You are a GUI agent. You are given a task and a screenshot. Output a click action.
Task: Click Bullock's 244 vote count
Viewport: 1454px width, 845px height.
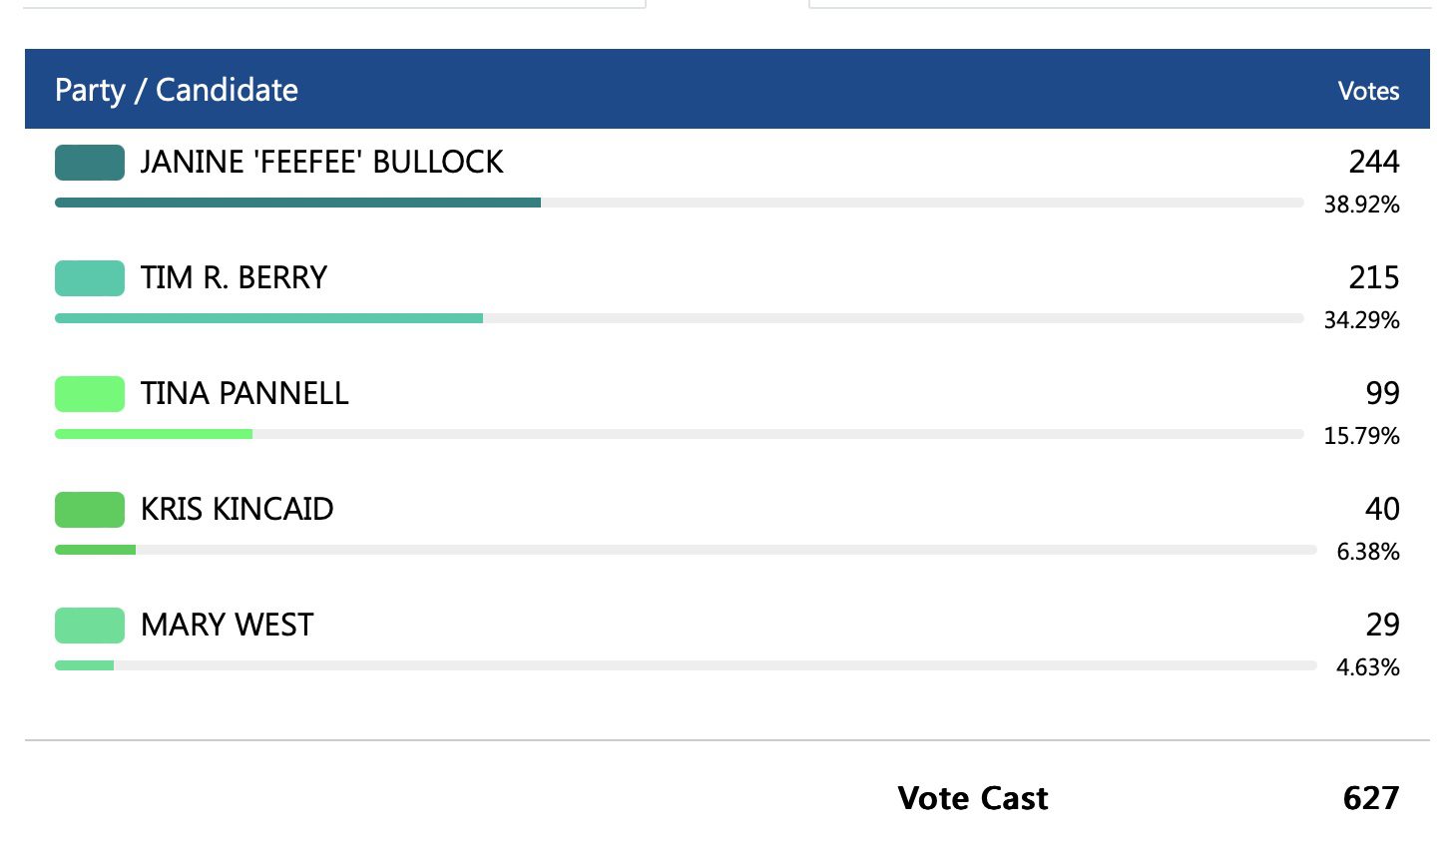(1373, 162)
